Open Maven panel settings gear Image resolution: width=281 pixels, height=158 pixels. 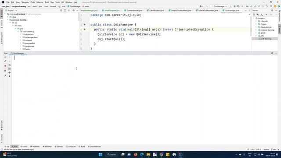(x=272, y=11)
